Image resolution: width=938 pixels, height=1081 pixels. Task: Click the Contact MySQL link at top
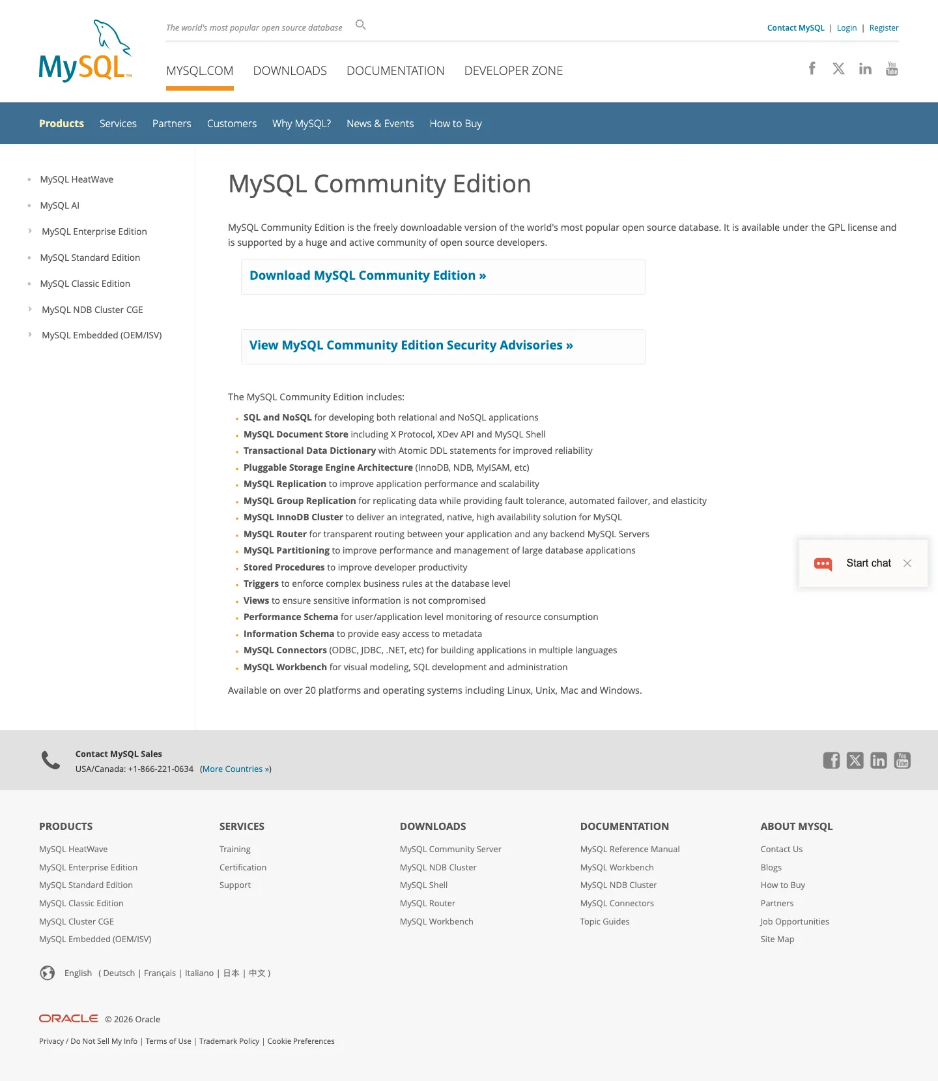point(795,28)
